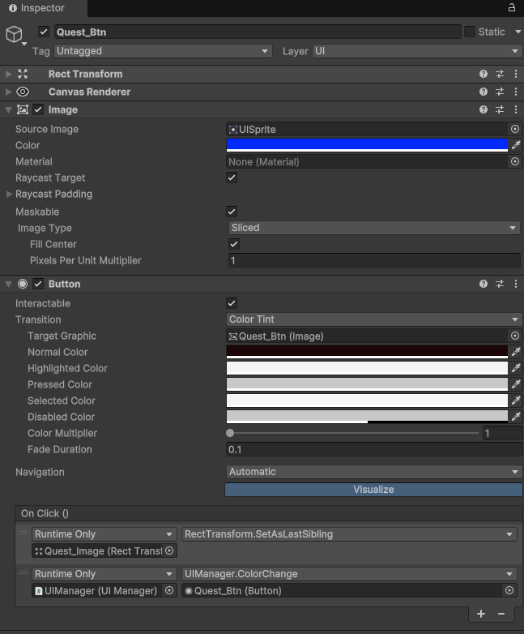
Task: Open Image Type dropdown
Action: point(374,228)
